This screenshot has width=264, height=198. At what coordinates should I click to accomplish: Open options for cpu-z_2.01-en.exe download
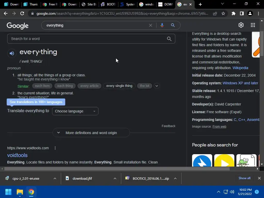(x=55, y=178)
